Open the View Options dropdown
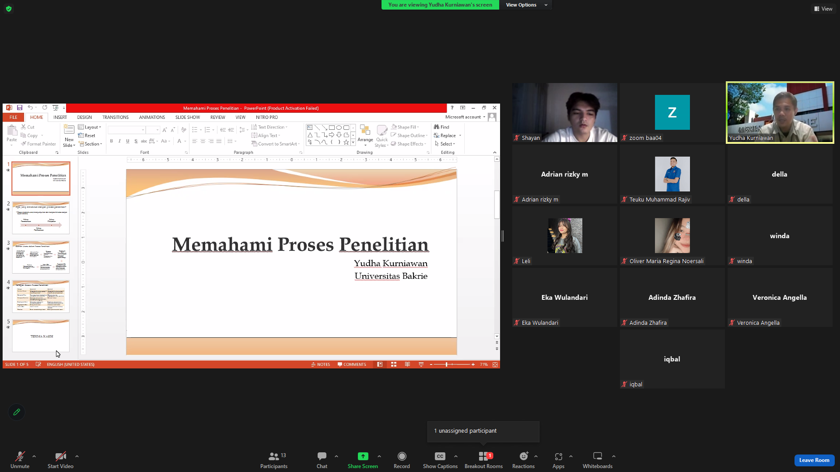This screenshot has width=840, height=472. (526, 5)
